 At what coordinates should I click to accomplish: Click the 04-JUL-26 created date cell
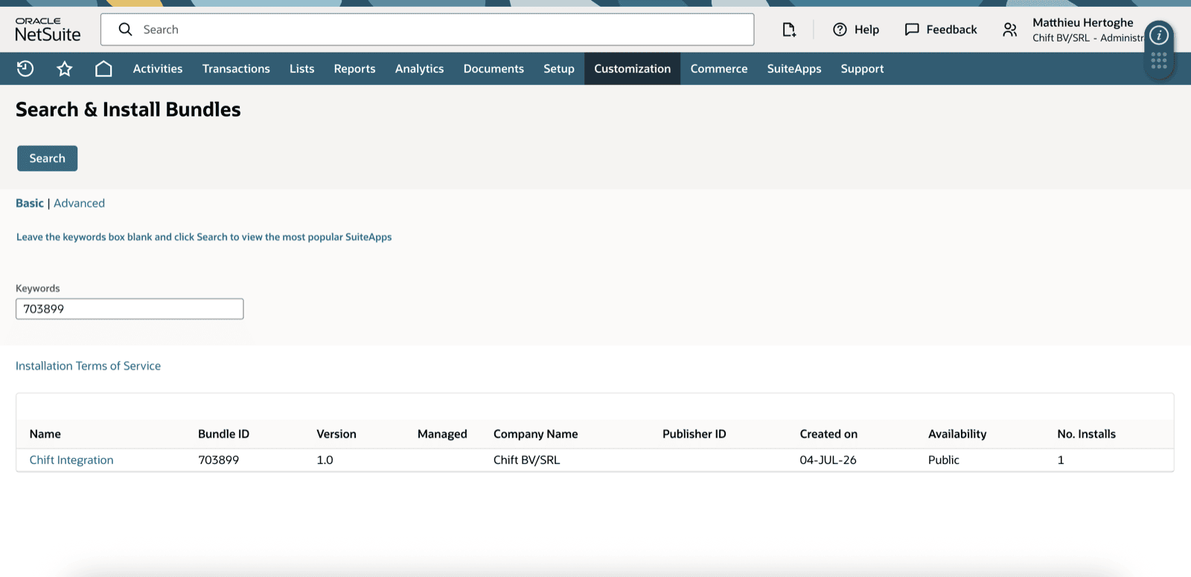pos(828,460)
